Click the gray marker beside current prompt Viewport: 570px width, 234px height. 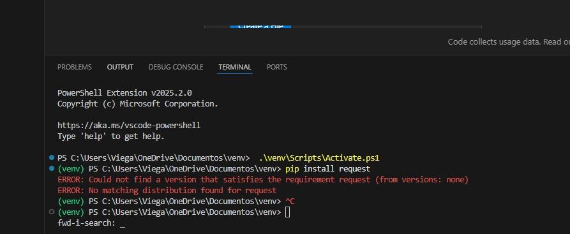[52, 212]
